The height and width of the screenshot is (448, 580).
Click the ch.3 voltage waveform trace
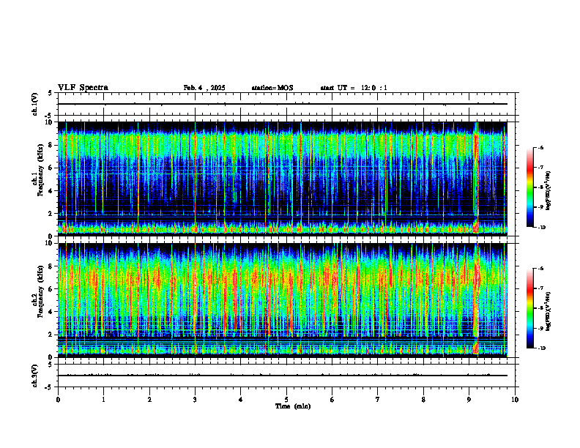point(283,376)
